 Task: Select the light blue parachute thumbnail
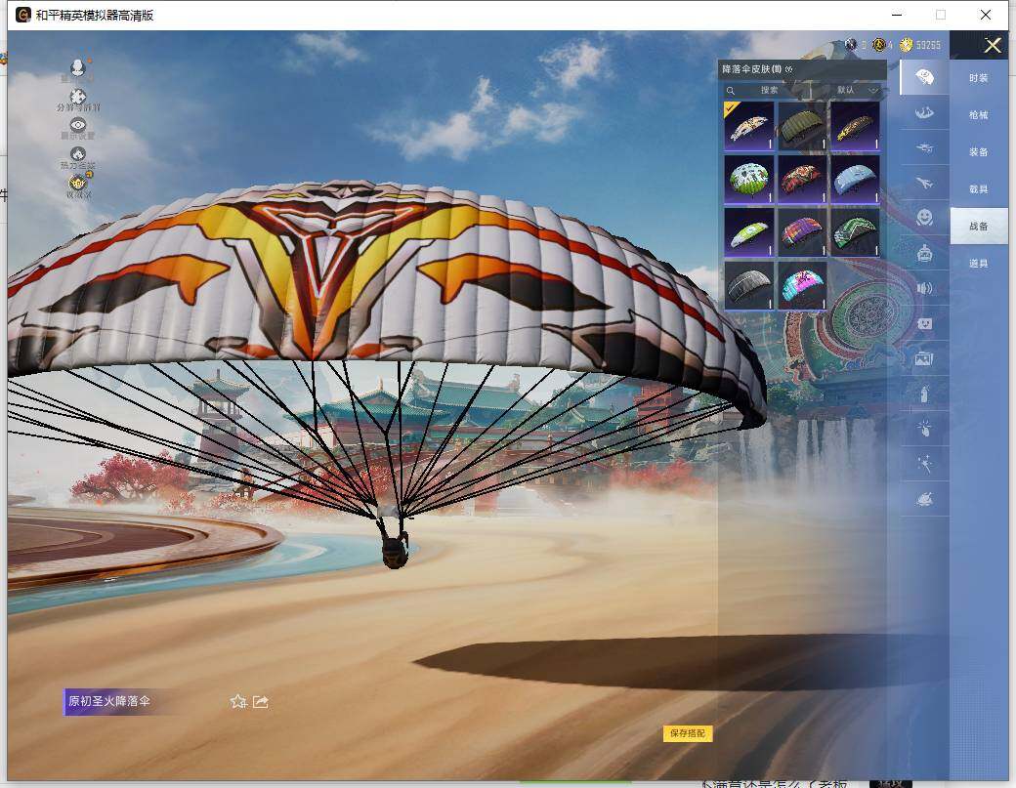(856, 179)
